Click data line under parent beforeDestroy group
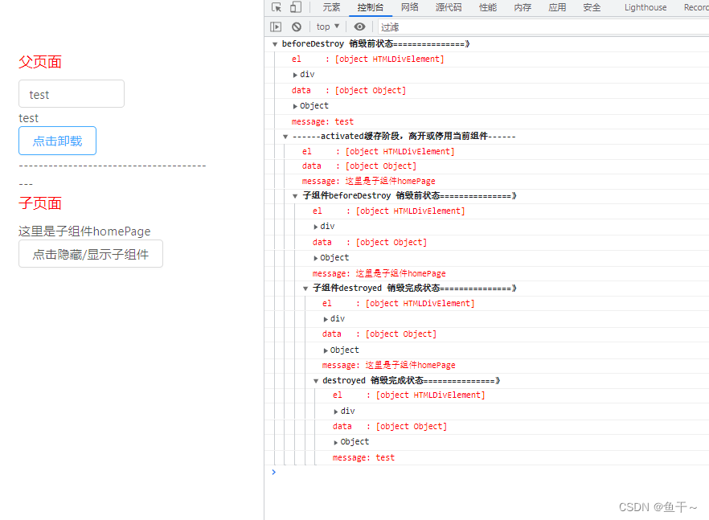709x520 pixels. tap(349, 91)
